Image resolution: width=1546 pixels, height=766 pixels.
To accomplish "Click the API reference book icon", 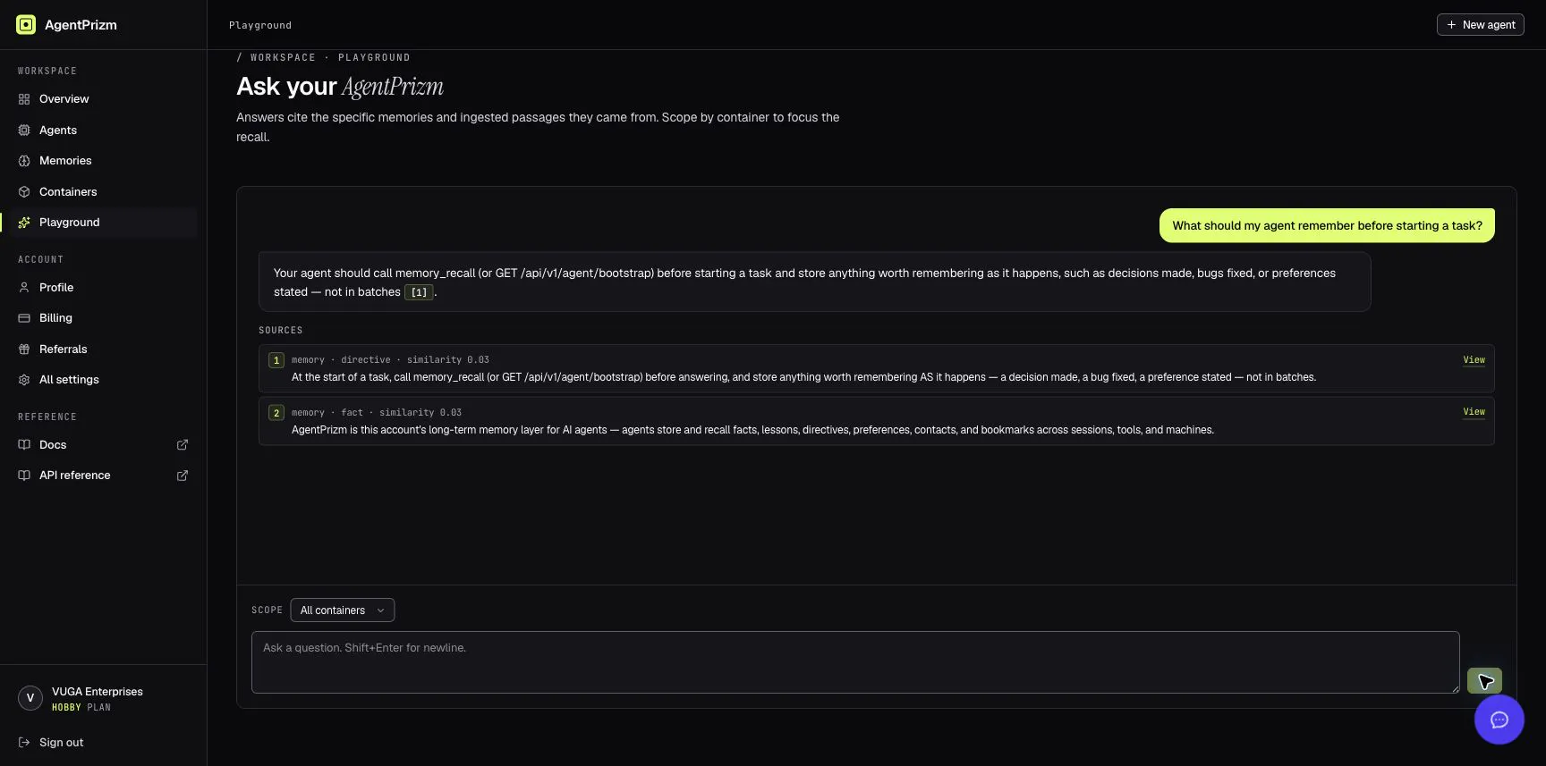I will pyautogui.click(x=24, y=476).
